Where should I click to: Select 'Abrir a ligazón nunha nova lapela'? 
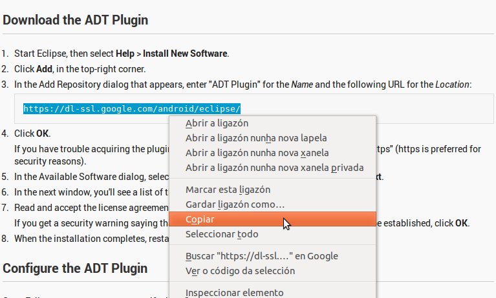pos(273,138)
